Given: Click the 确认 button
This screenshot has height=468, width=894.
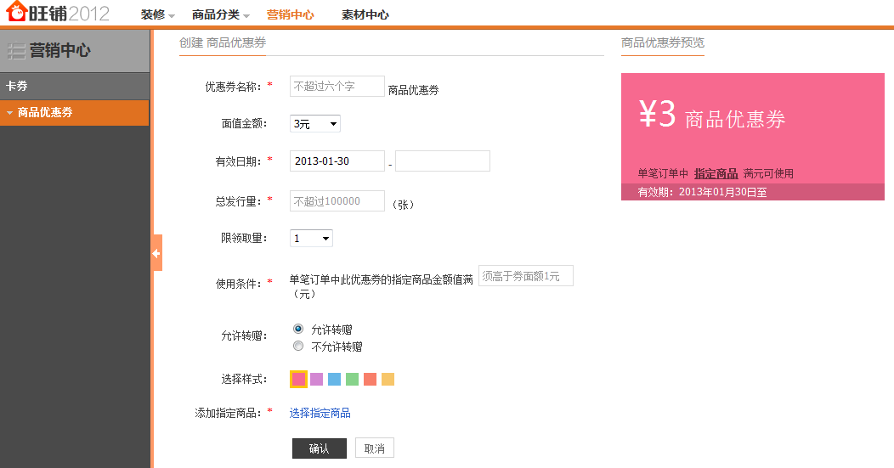Looking at the screenshot, I should (x=320, y=448).
